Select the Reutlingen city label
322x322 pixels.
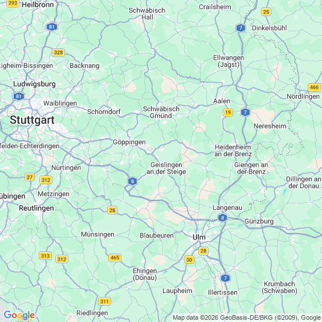click(36, 208)
